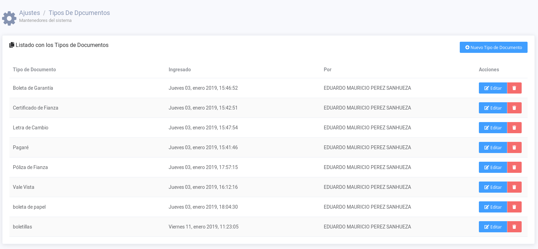Click the settings gear icon in header

[x=9, y=18]
